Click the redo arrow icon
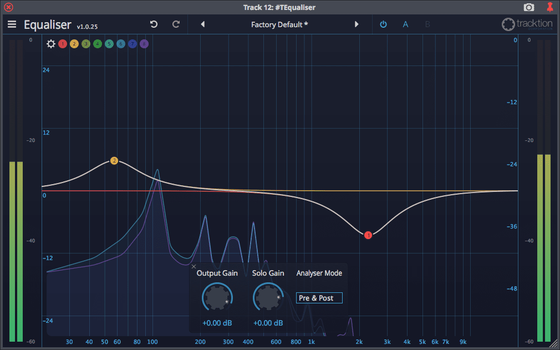 tap(176, 24)
